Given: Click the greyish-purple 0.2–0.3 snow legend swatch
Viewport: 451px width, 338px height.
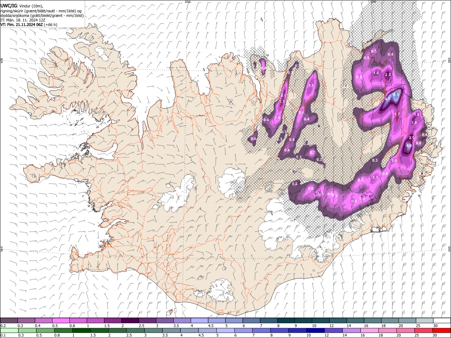Looking at the screenshot, I should [x=9, y=320].
